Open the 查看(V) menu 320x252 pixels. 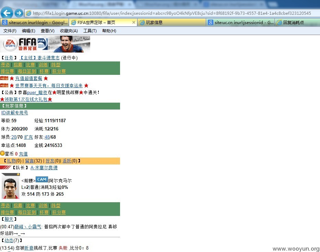point(48,31)
